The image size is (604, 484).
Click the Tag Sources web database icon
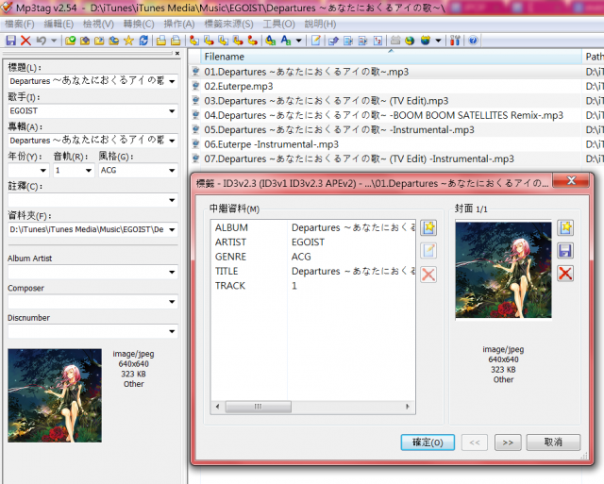(x=425, y=40)
